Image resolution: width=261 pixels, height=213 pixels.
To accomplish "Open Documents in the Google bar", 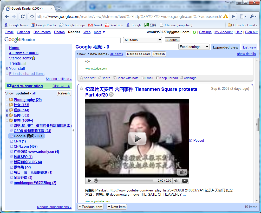I will [x=42, y=32].
